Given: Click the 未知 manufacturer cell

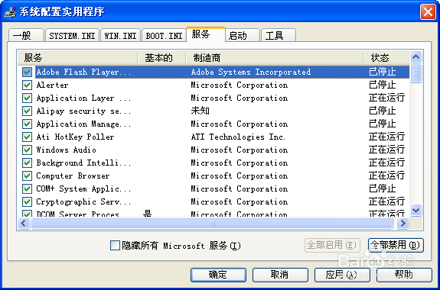Looking at the screenshot, I should click(x=200, y=111).
